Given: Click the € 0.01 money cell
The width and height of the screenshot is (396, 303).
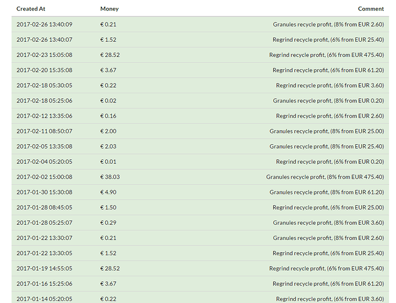Looking at the screenshot, I should 108,162.
